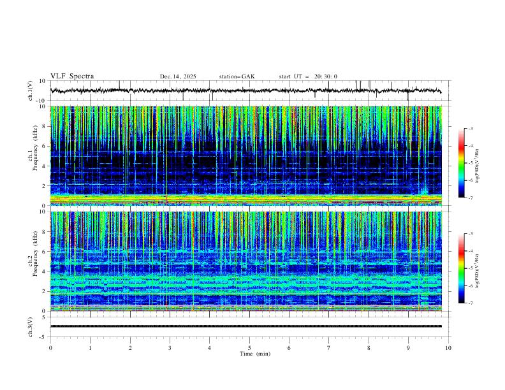Screen dimensions: 505x390
Task: Click the "-7" tick on ch.1 color bar
Action: [x=471, y=198]
